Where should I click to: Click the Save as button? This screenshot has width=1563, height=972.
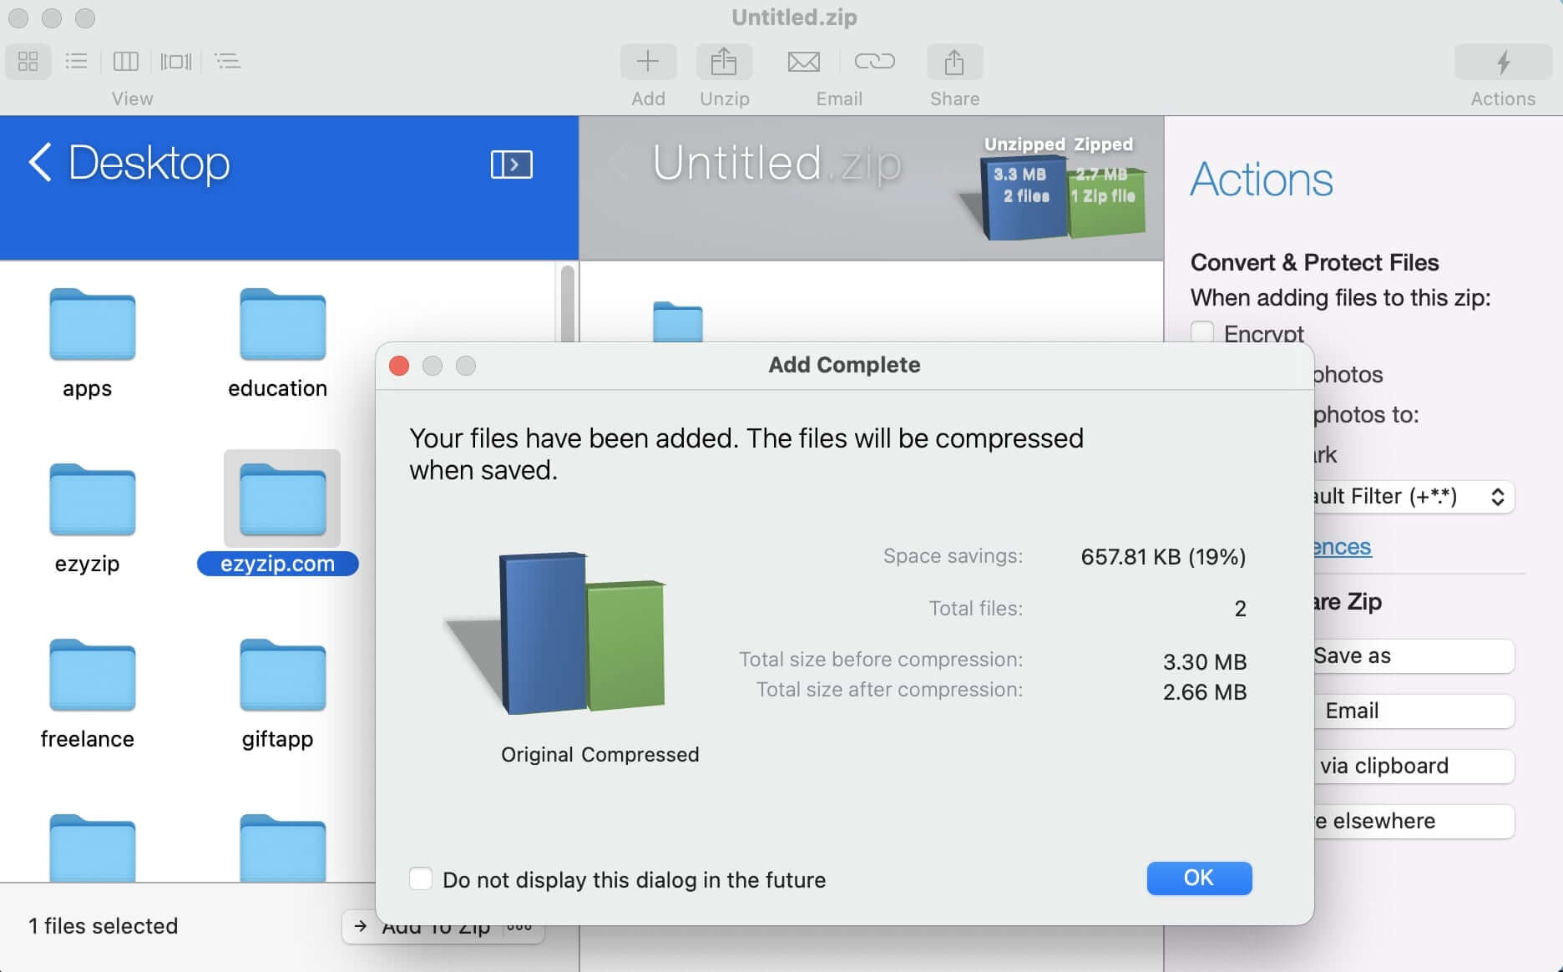click(x=1413, y=656)
